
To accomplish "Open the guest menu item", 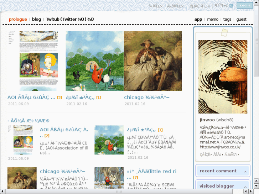I will click(241, 19).
